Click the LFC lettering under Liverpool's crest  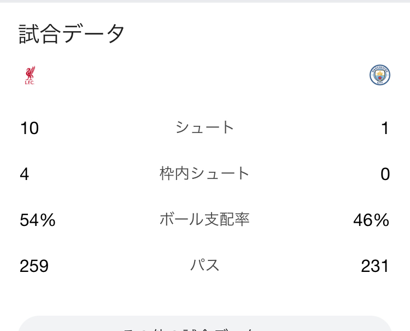click(x=30, y=83)
